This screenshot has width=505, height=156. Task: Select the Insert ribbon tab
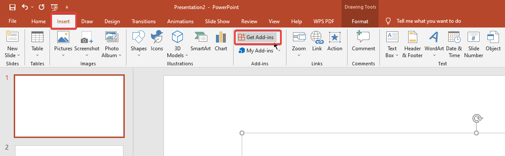pyautogui.click(x=63, y=21)
